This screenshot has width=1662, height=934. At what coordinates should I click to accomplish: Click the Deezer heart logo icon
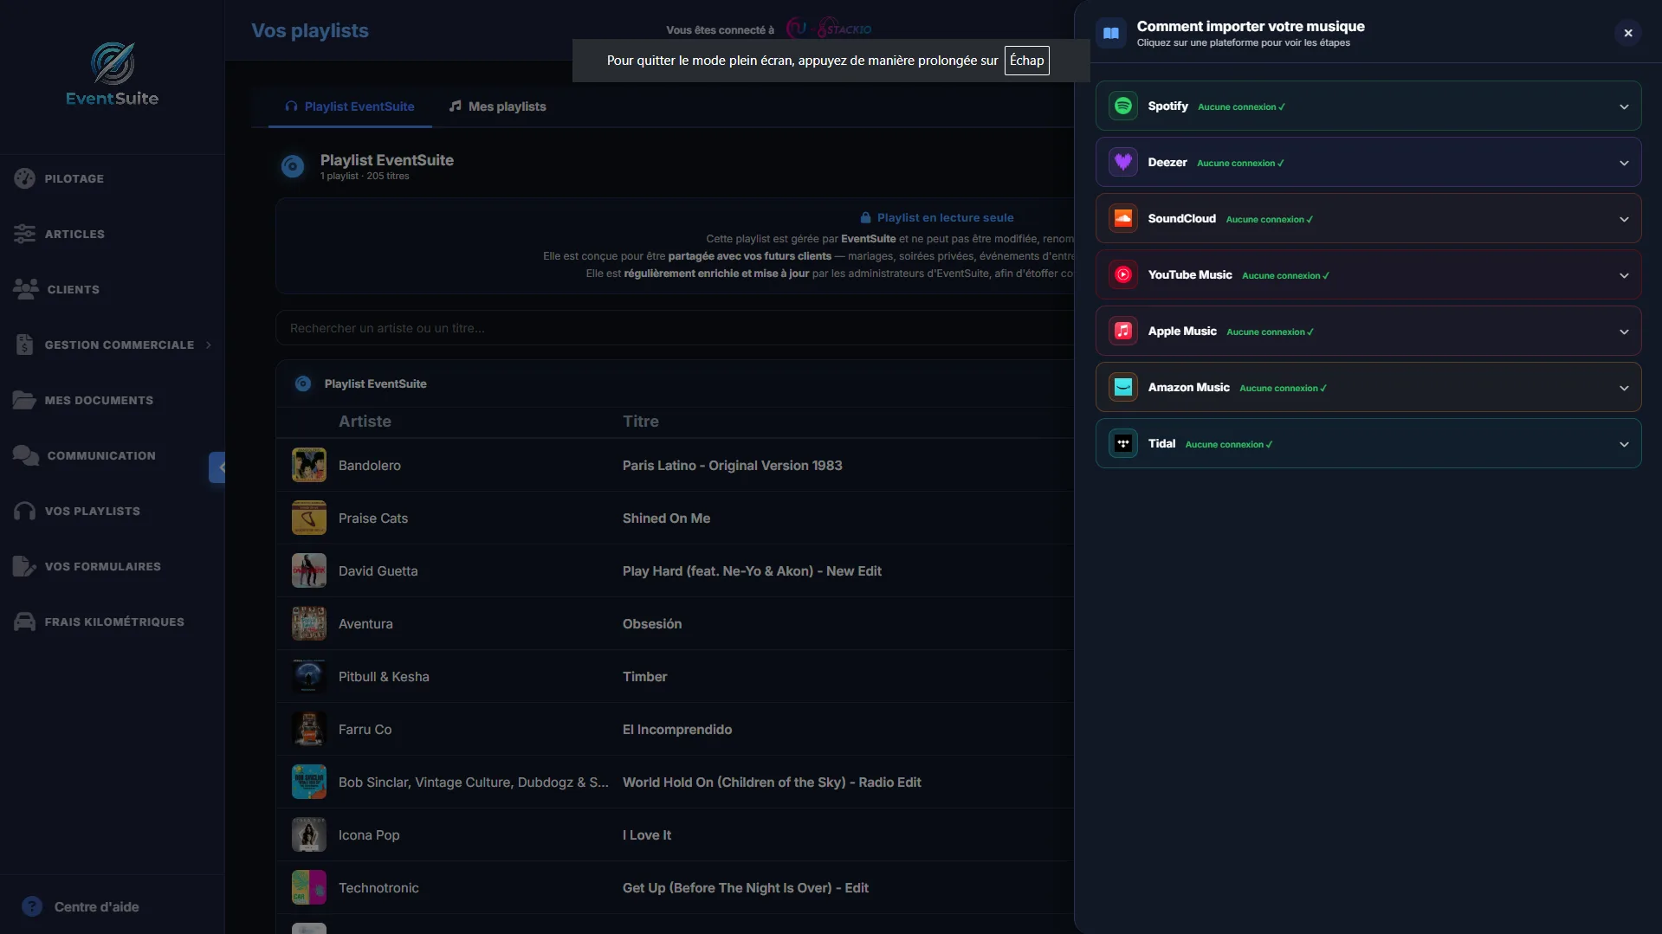tap(1123, 162)
